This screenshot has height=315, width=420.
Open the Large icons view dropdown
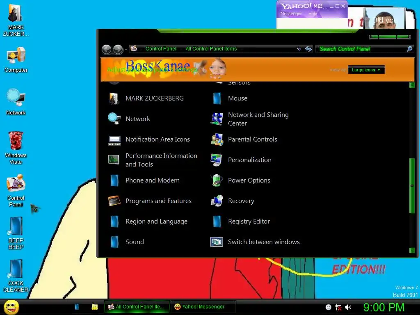366,70
